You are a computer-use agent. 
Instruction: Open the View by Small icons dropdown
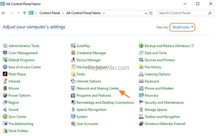[182, 27]
